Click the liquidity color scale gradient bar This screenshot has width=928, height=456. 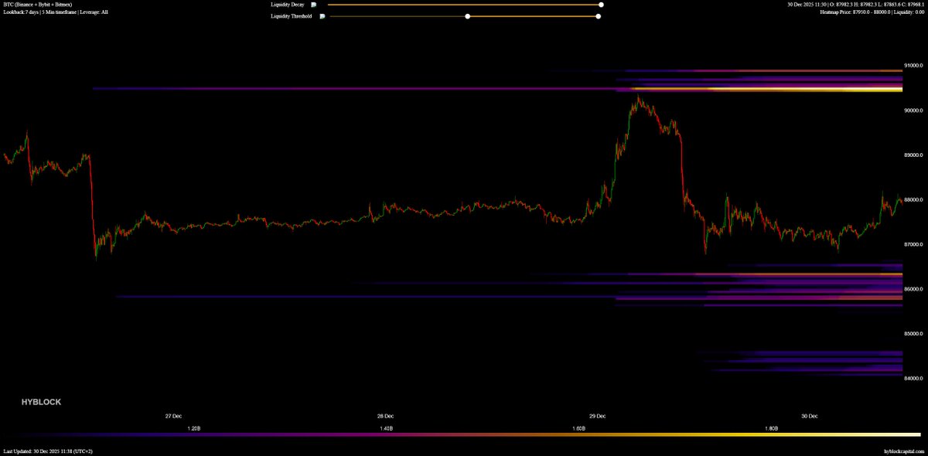click(x=464, y=435)
